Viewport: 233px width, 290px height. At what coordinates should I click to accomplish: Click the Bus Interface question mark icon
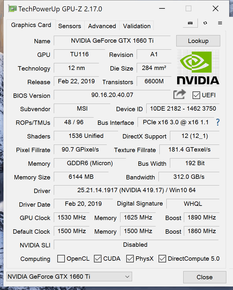click(x=218, y=122)
